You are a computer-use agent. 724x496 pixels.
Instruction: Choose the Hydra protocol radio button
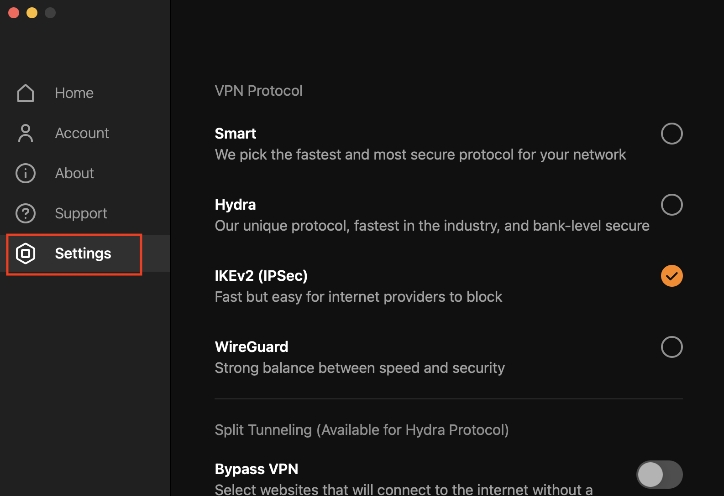[672, 205]
